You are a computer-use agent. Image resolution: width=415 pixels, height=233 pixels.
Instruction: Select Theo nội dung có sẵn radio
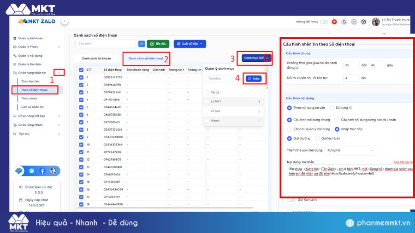tap(289, 108)
